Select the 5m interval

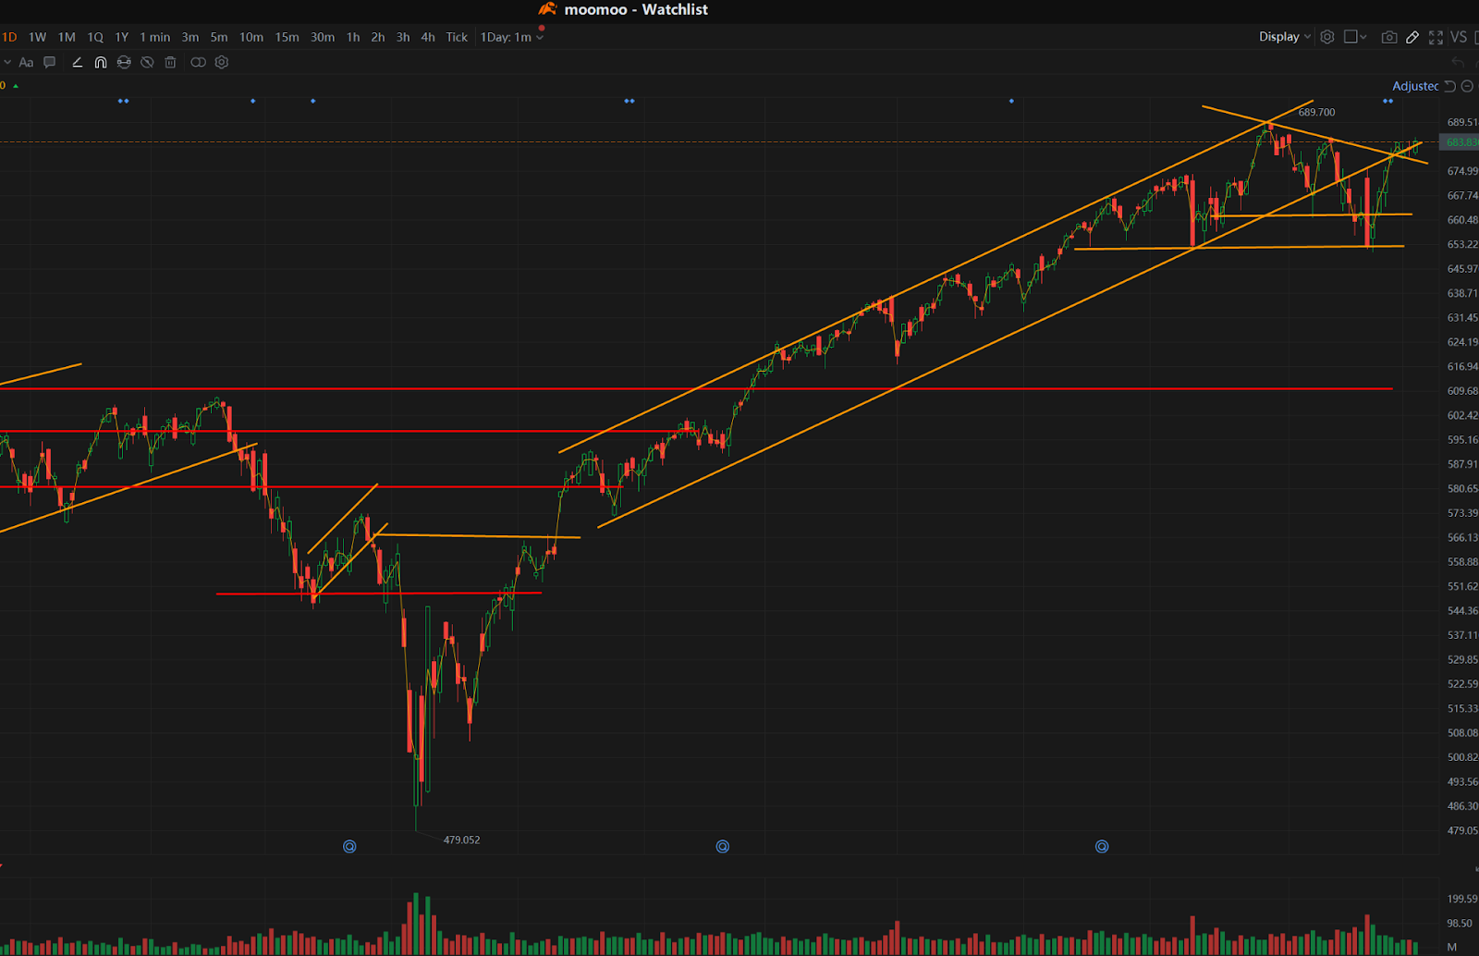click(x=219, y=37)
